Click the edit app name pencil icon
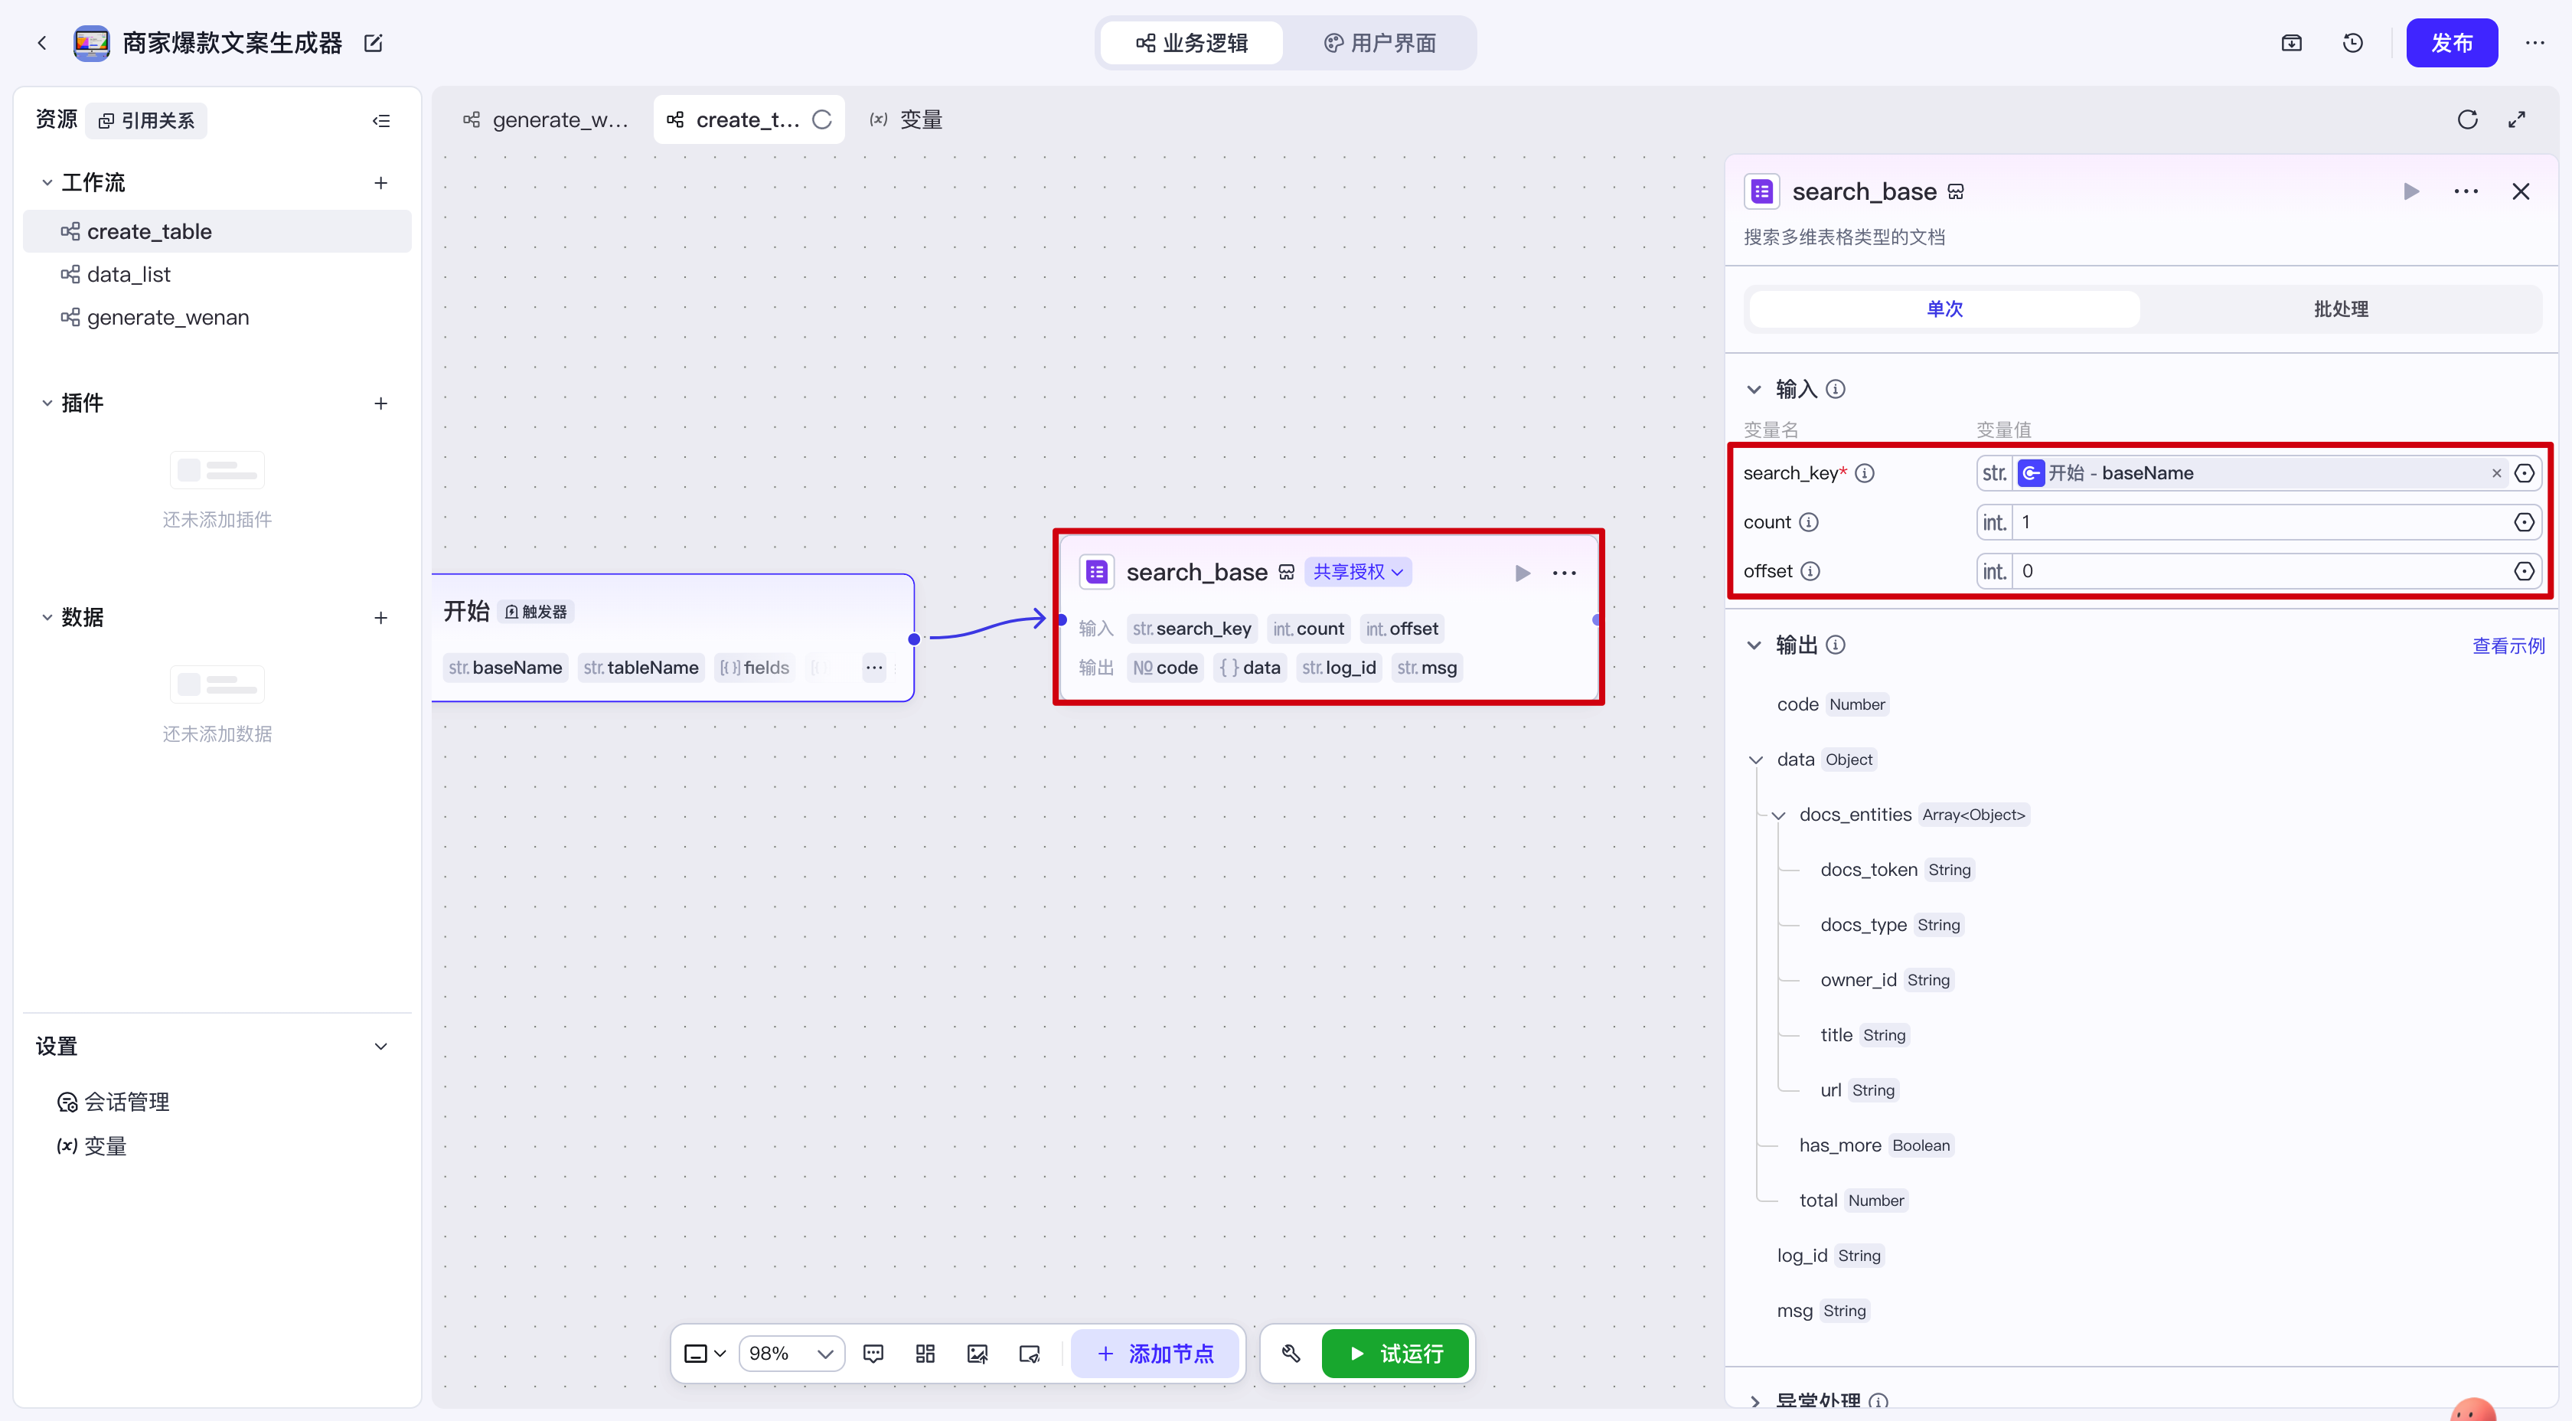The image size is (2572, 1421). pos(374,43)
